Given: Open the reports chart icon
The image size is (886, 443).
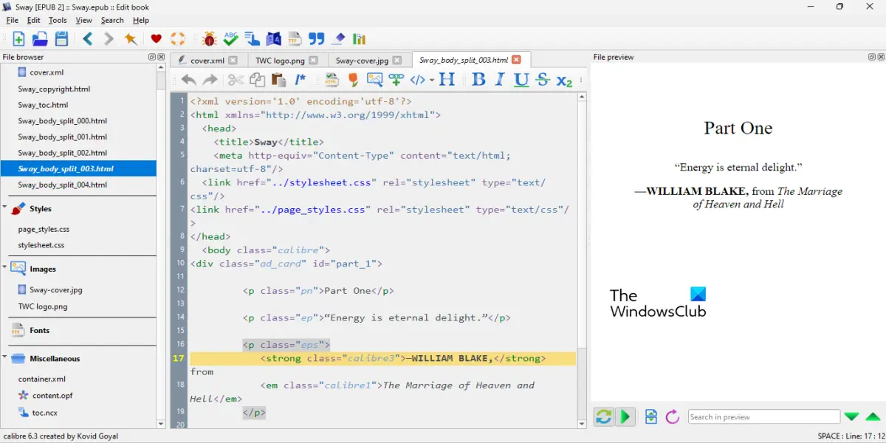Looking at the screenshot, I should [360, 39].
